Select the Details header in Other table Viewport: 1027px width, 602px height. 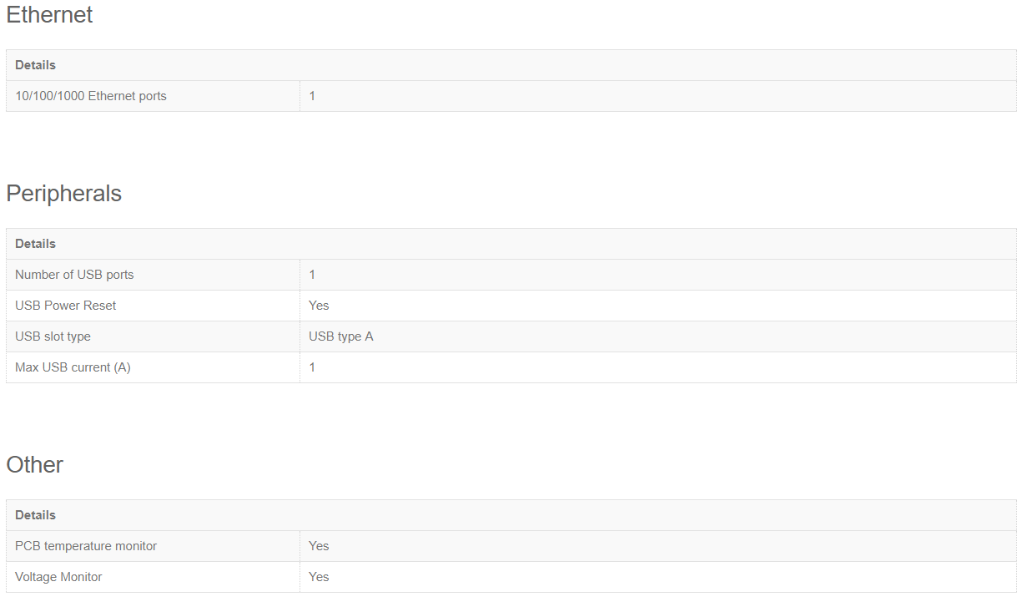(x=36, y=515)
